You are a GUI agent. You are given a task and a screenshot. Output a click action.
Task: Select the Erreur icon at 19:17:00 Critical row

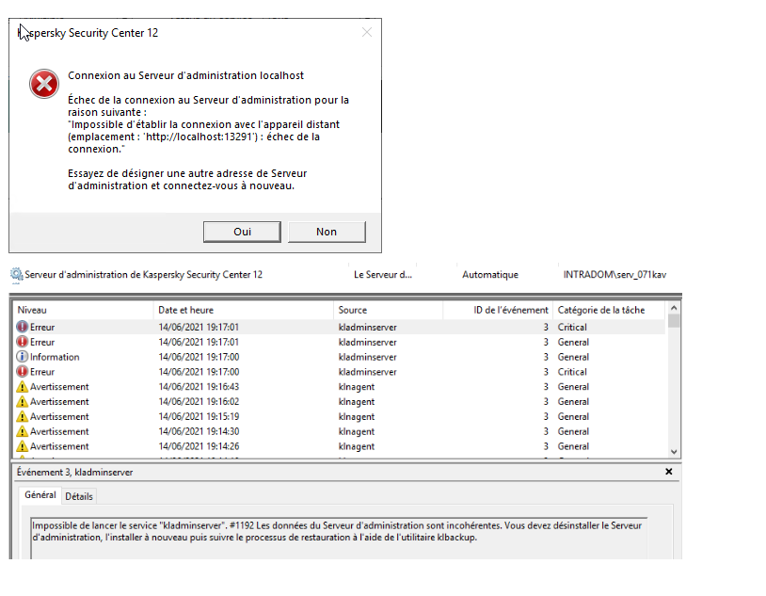coord(22,372)
